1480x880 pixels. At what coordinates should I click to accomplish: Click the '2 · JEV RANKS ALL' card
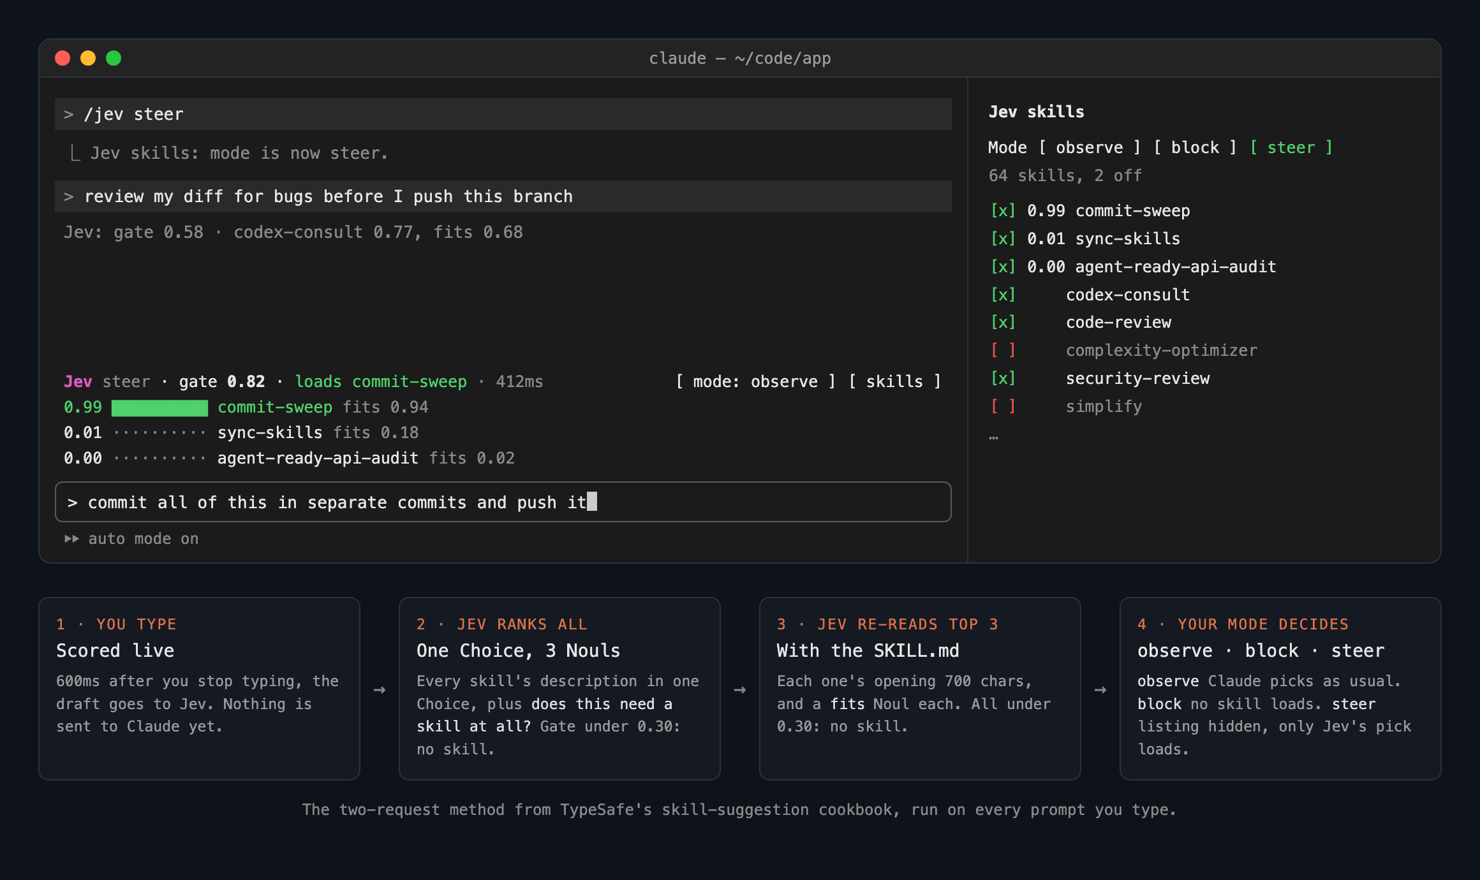click(x=559, y=689)
